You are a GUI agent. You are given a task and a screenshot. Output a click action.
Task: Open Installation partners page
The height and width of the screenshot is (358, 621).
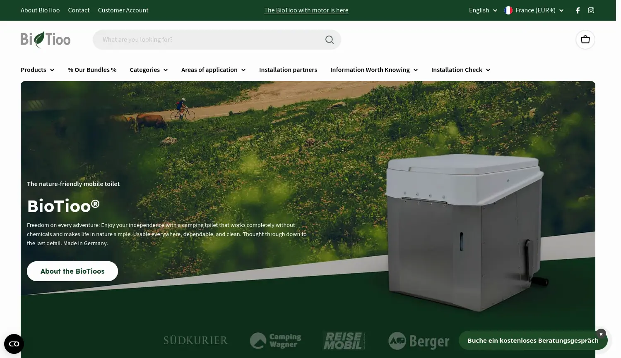[x=288, y=70]
